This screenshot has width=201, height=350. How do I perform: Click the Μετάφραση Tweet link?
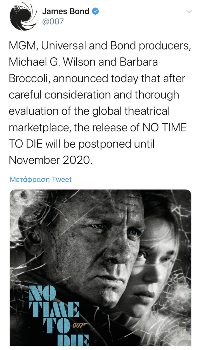tap(41, 179)
